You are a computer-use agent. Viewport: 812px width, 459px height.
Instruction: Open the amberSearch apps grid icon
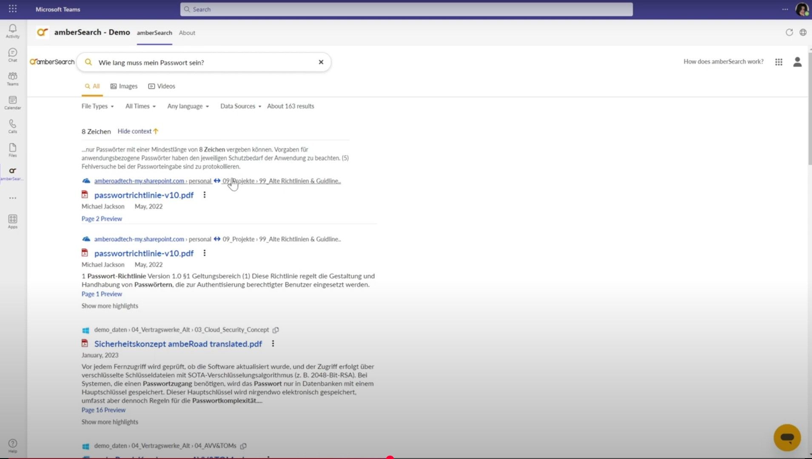click(779, 62)
